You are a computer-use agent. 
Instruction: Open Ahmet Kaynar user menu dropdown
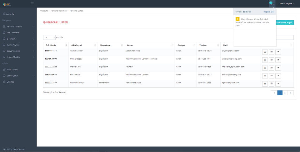point(287,4)
